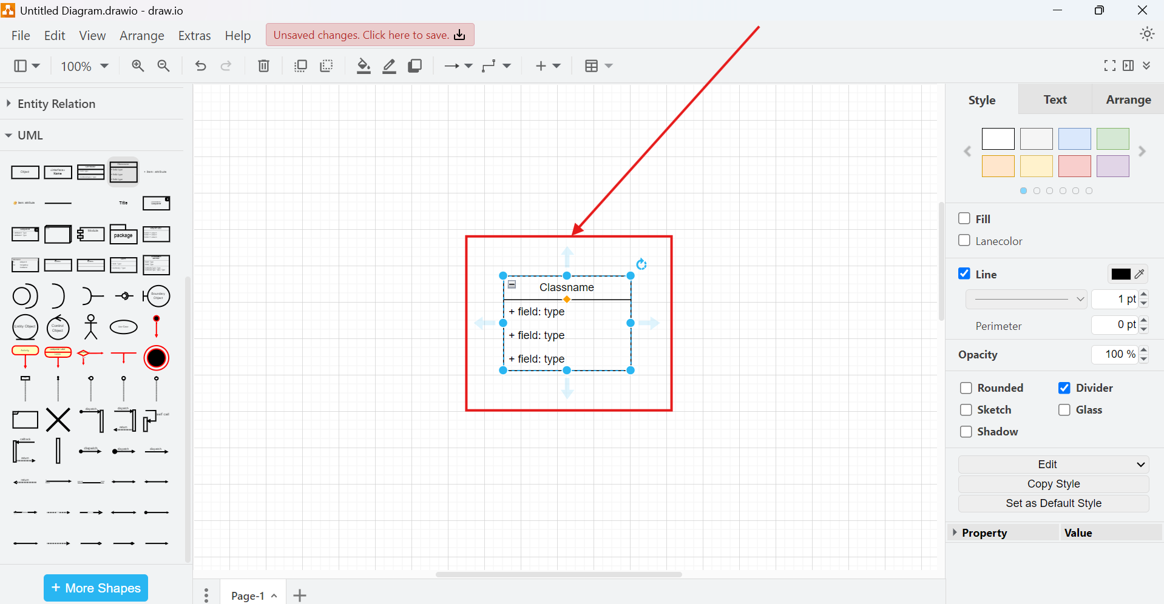Switch to the Text tab

point(1054,99)
